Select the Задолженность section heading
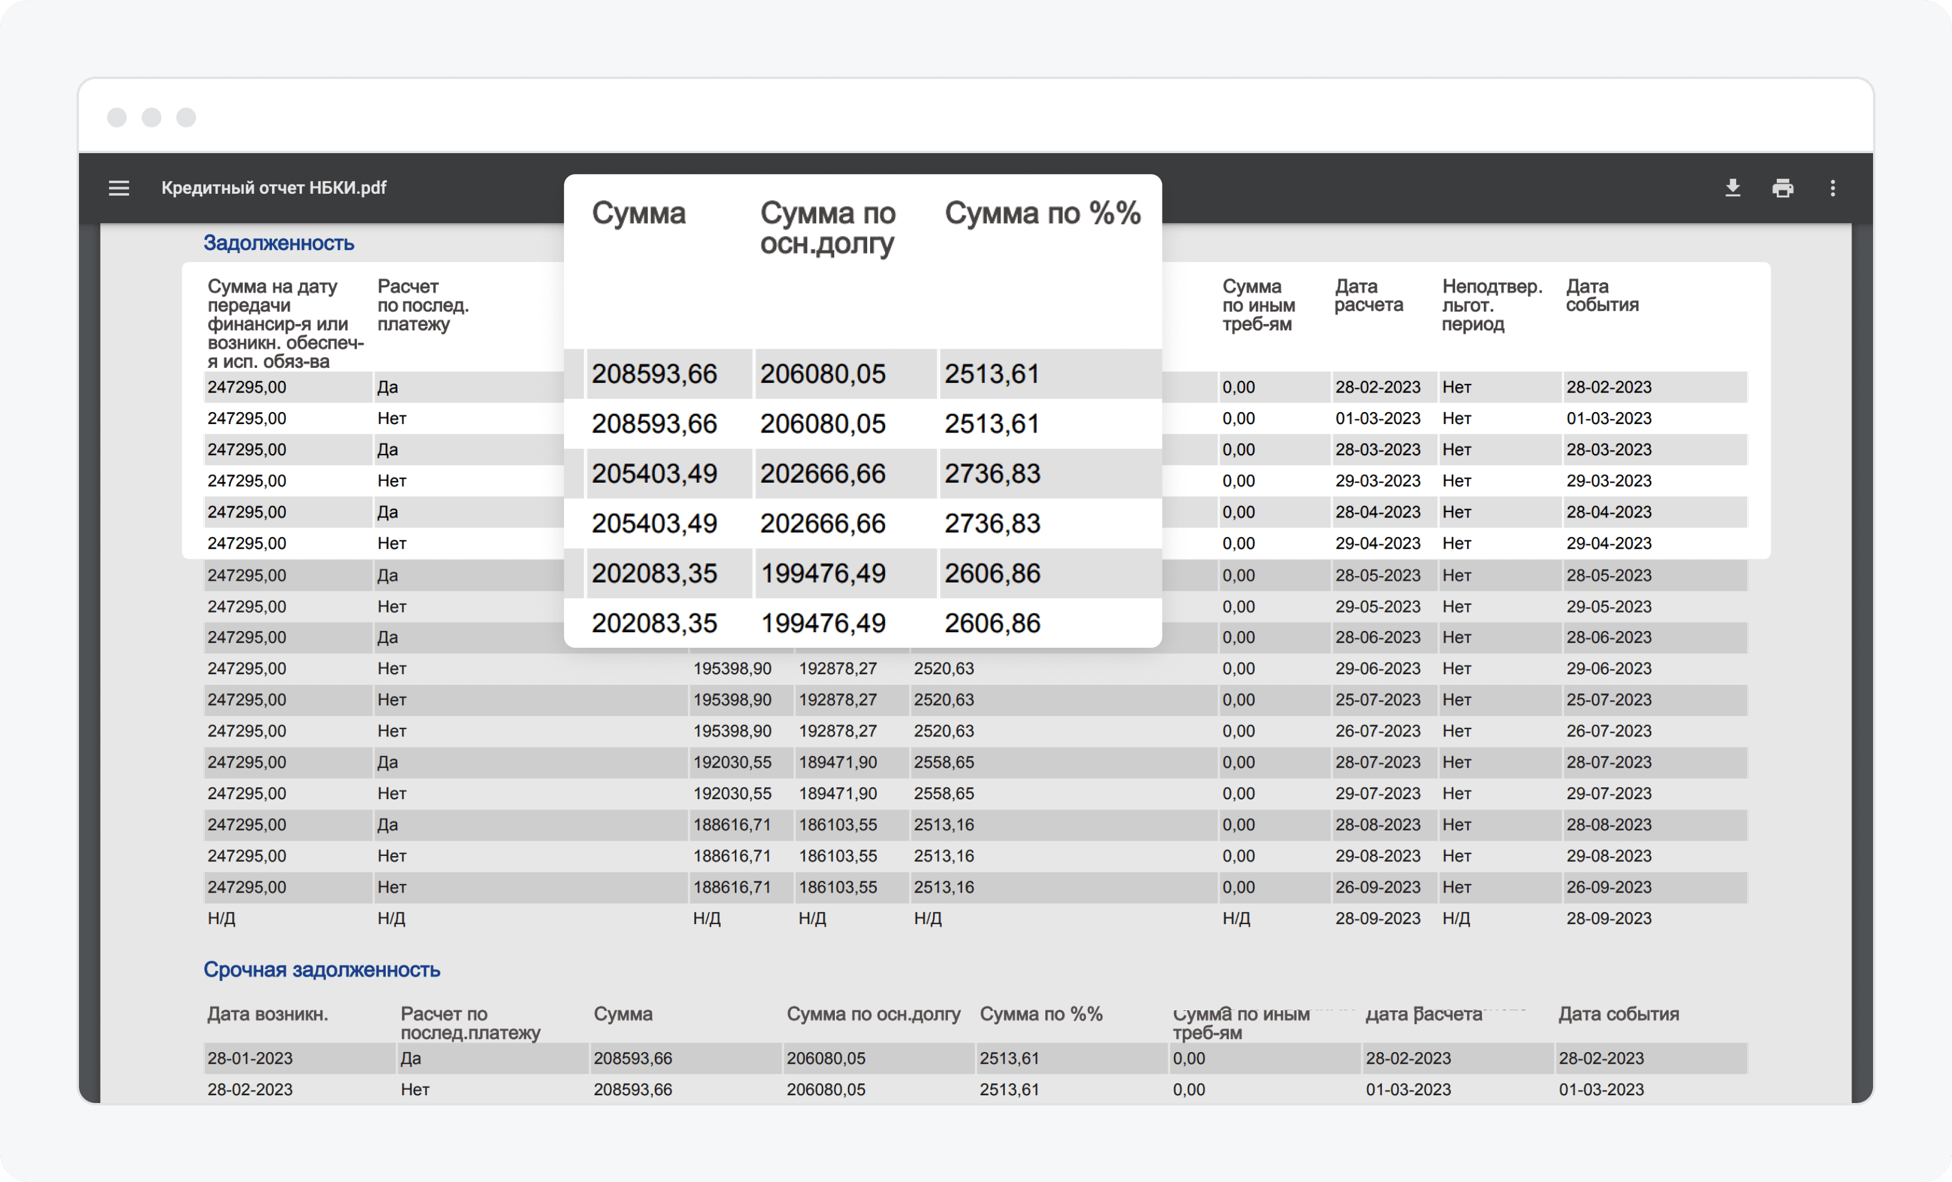 coord(278,242)
